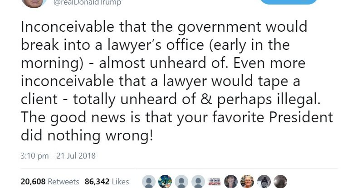Open the white-haired person liker avatar
357x188 pixels.
click(x=248, y=181)
